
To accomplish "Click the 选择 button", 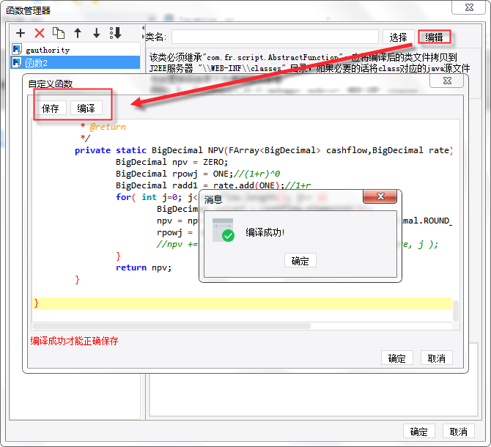I will [x=399, y=37].
